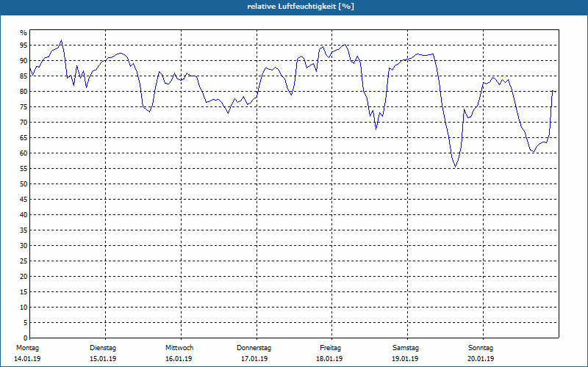Viewport: 588px width, 367px height.
Task: Click the date label 20.01.19
Action: (481, 359)
